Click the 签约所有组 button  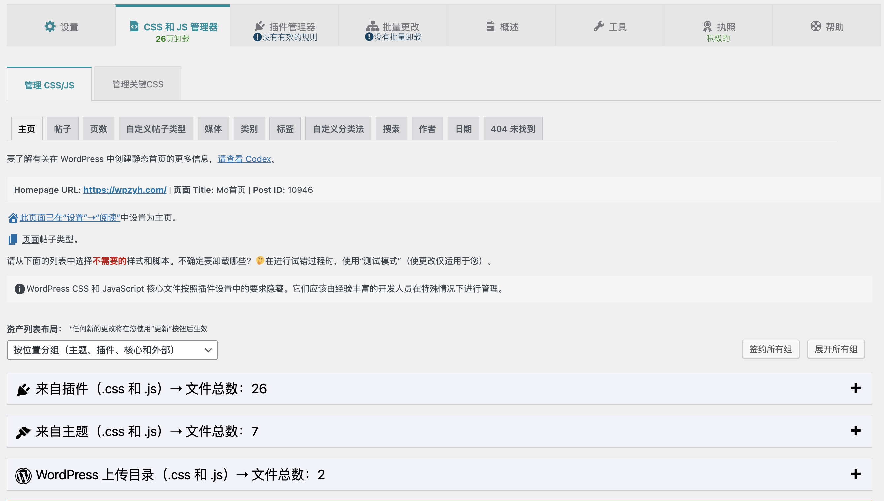click(x=771, y=350)
